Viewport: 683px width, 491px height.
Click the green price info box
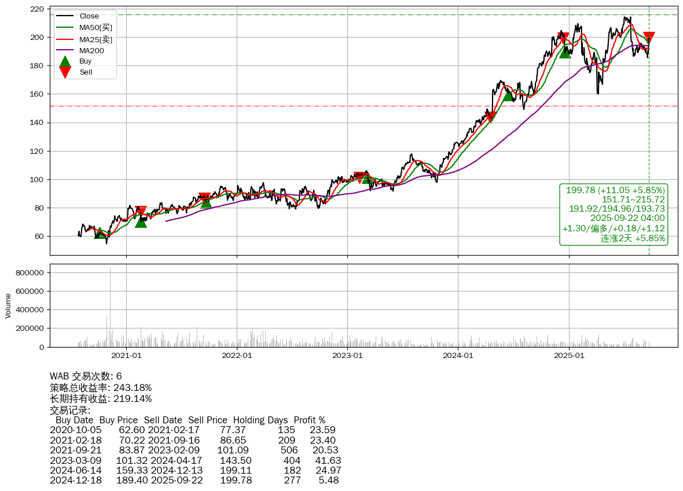pos(614,214)
